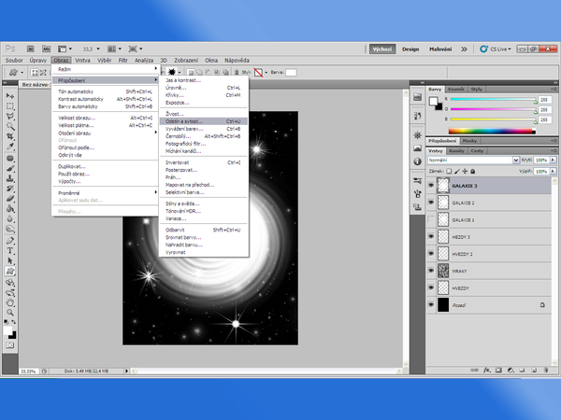
Task: Click the Malování workspace button
Action: tap(439, 49)
